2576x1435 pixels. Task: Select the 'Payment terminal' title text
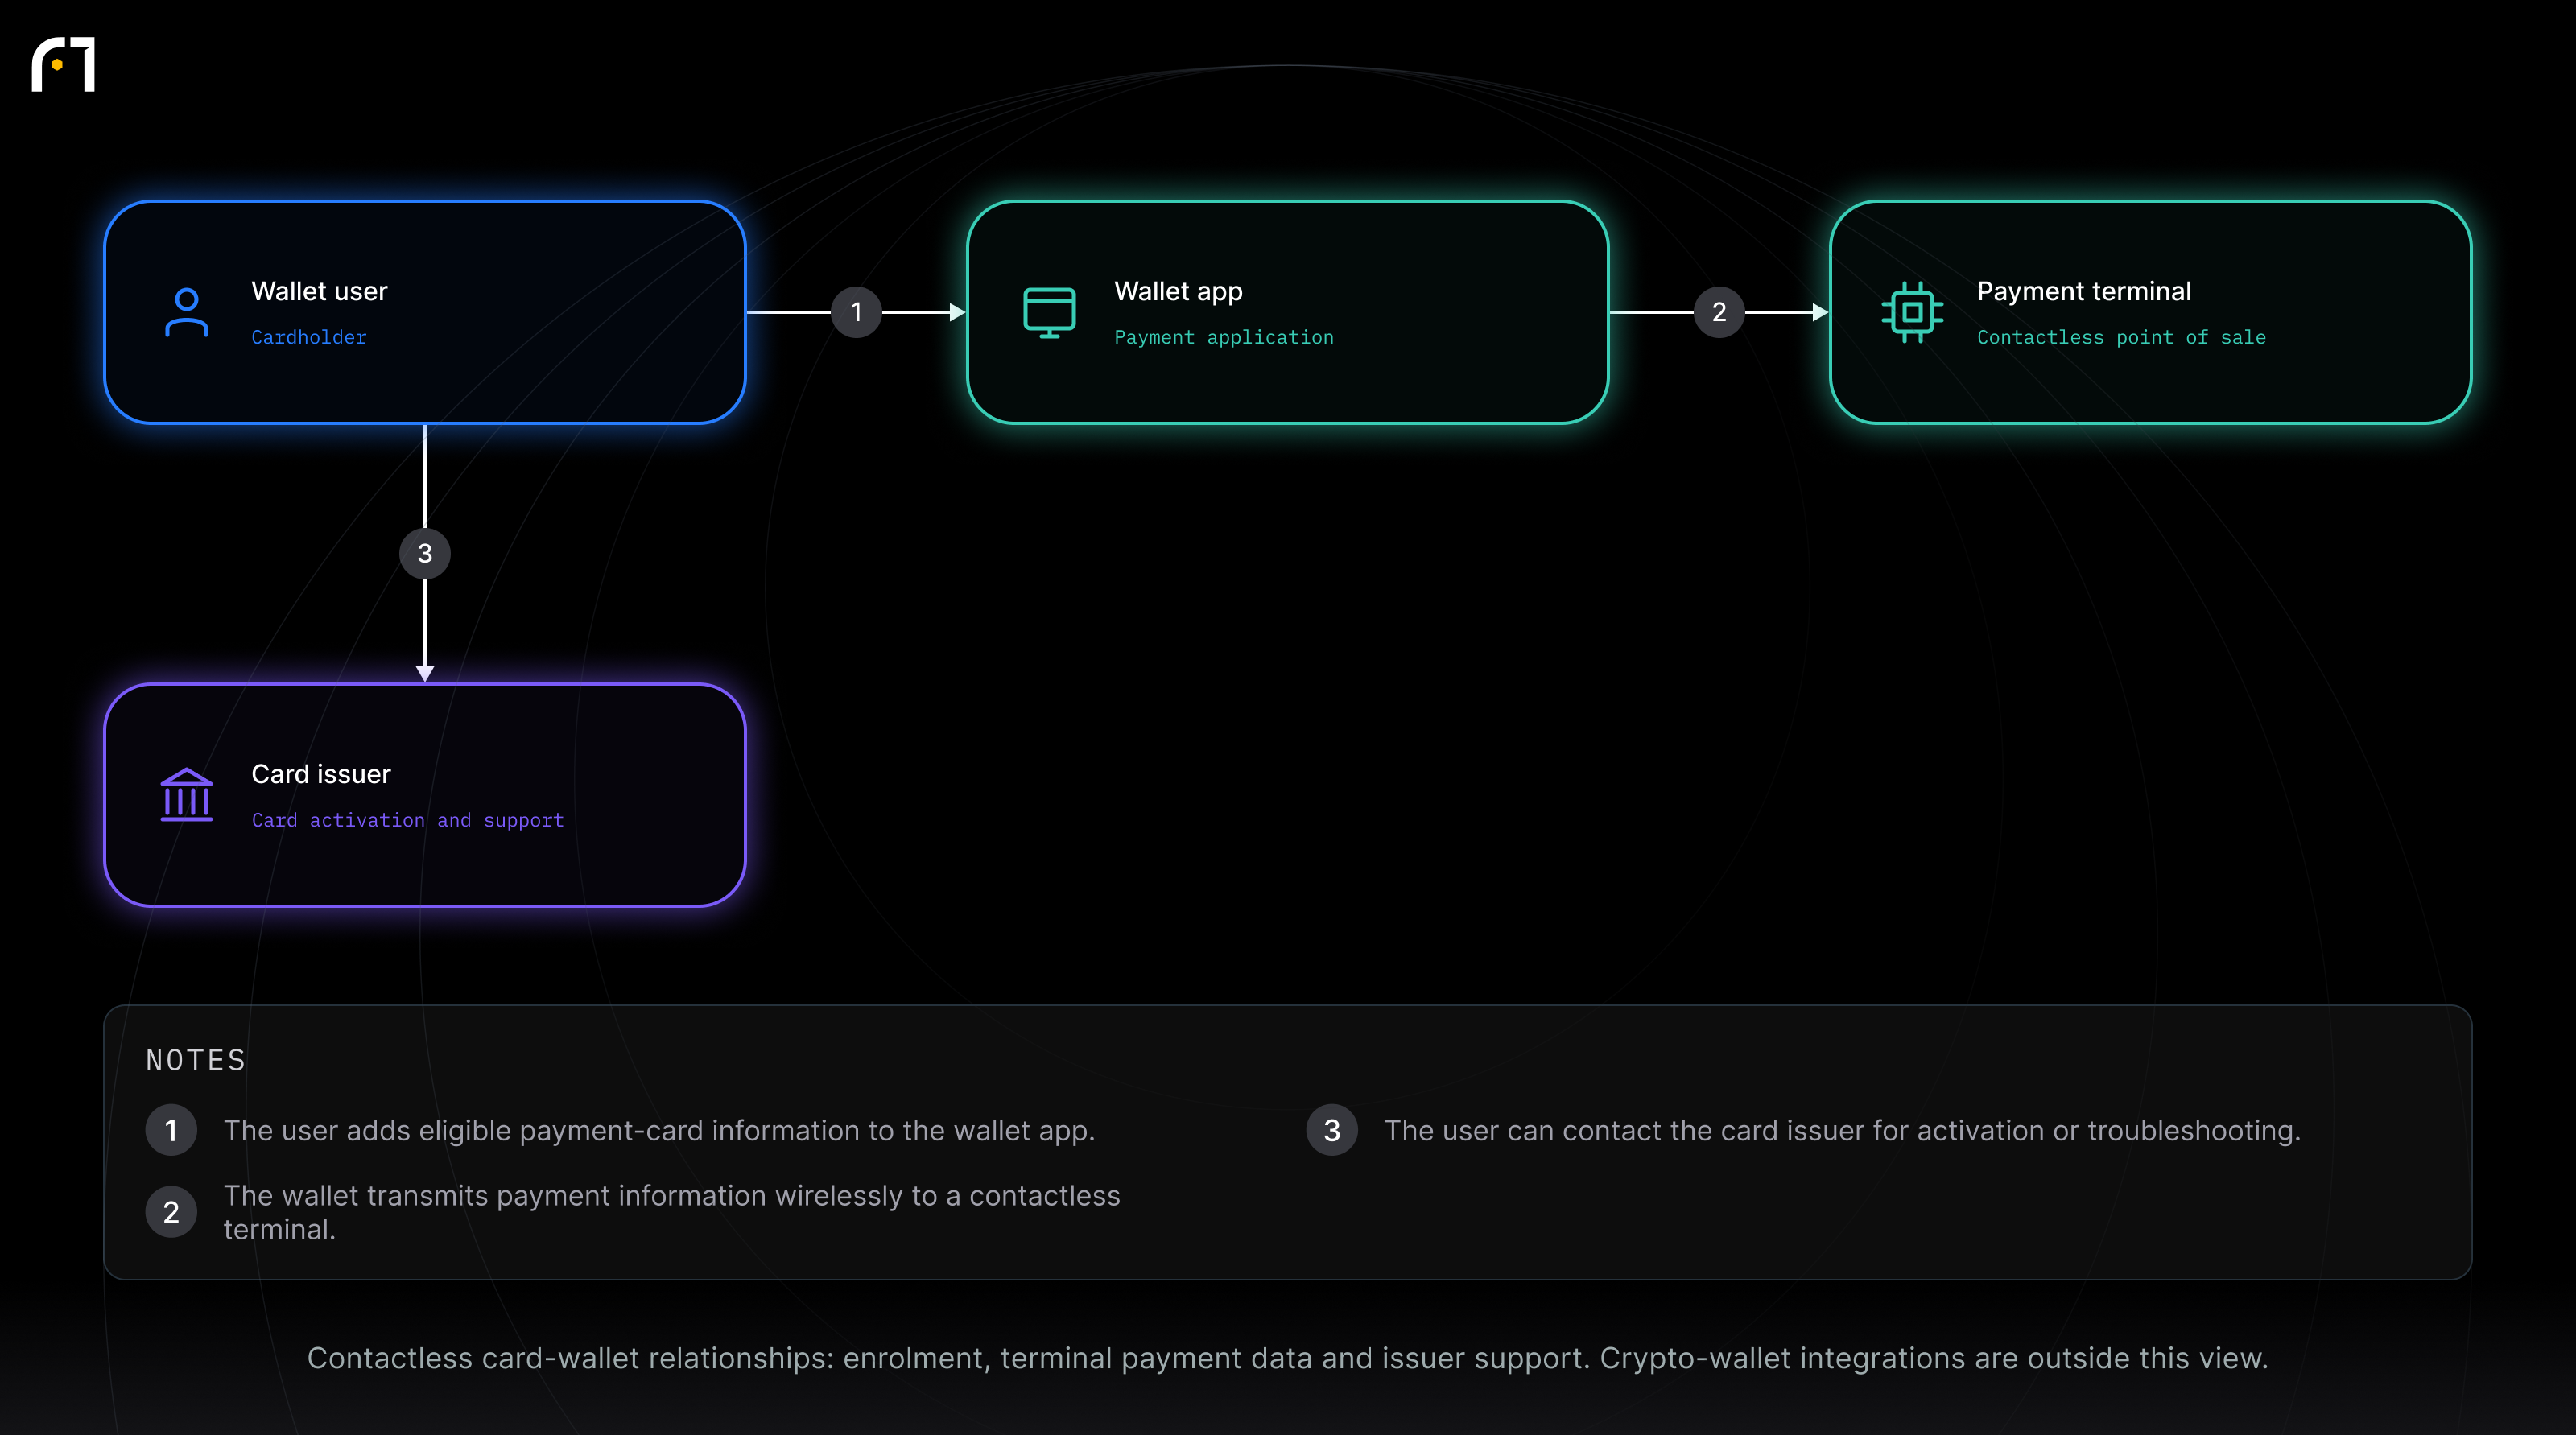2084,291
